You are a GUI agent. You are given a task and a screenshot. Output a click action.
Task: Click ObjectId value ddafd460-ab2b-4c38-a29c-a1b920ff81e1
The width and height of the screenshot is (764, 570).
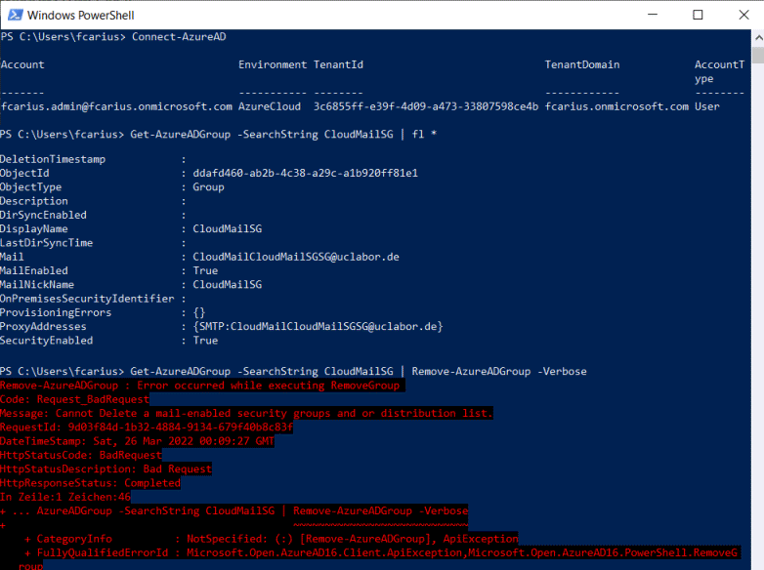(x=306, y=174)
